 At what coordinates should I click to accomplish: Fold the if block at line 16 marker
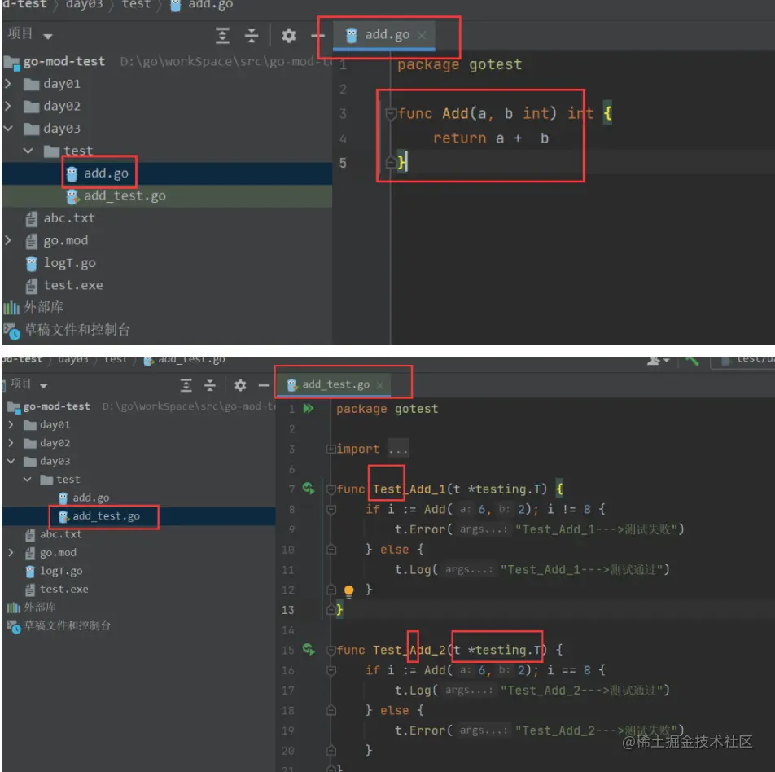(x=331, y=670)
